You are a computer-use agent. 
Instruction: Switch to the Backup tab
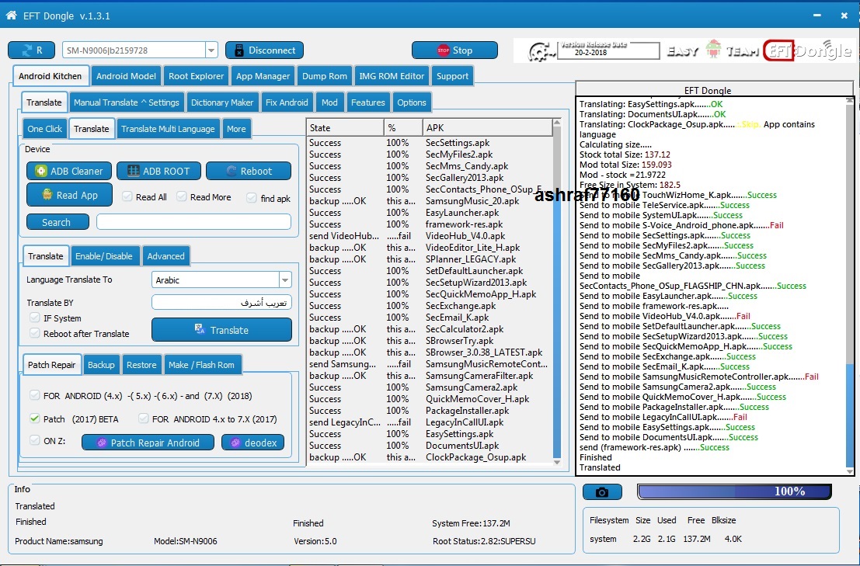(101, 365)
